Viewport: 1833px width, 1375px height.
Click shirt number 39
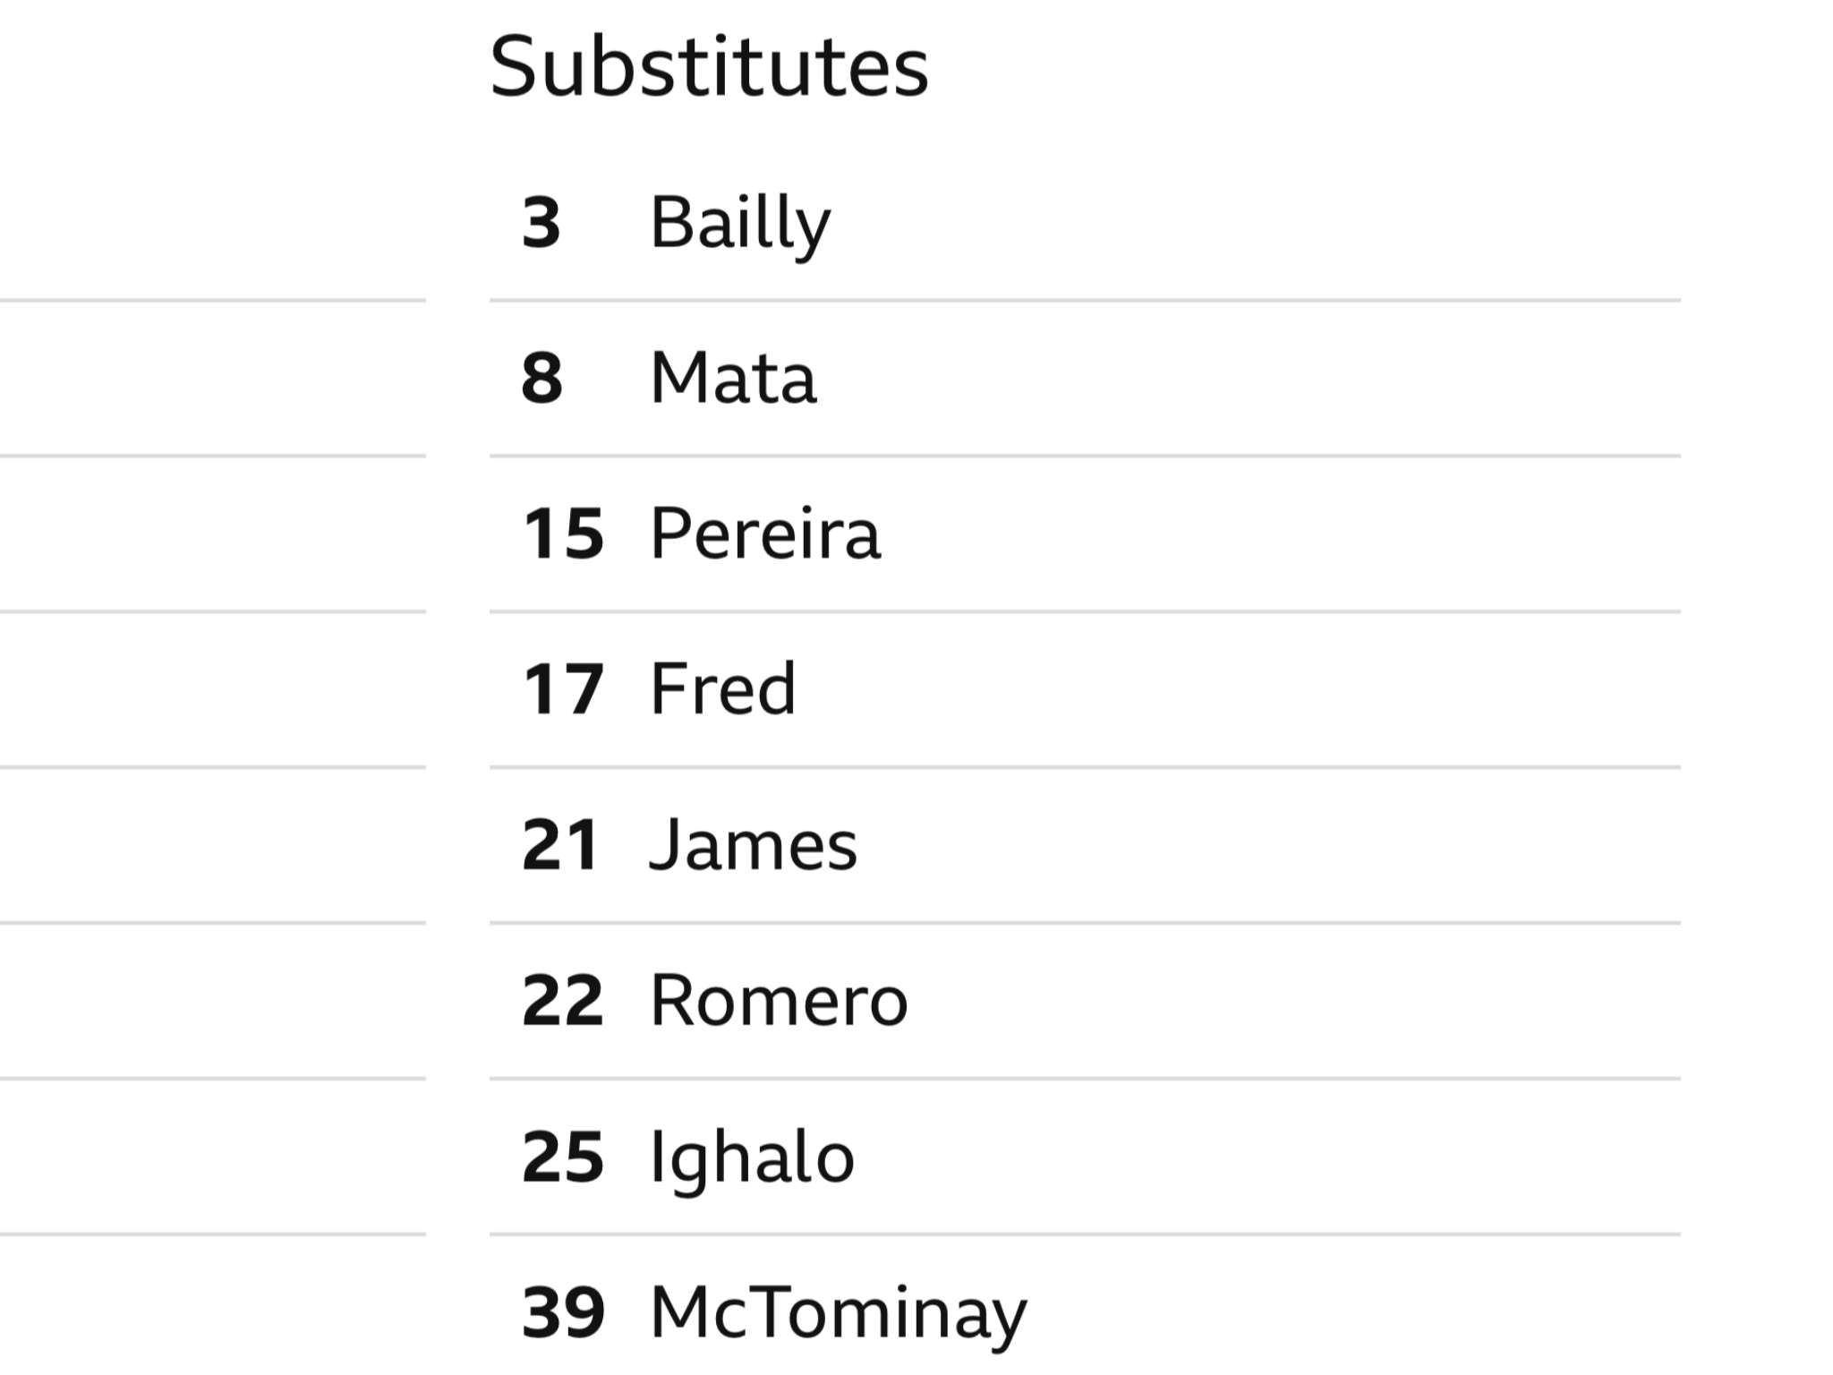(x=563, y=1312)
